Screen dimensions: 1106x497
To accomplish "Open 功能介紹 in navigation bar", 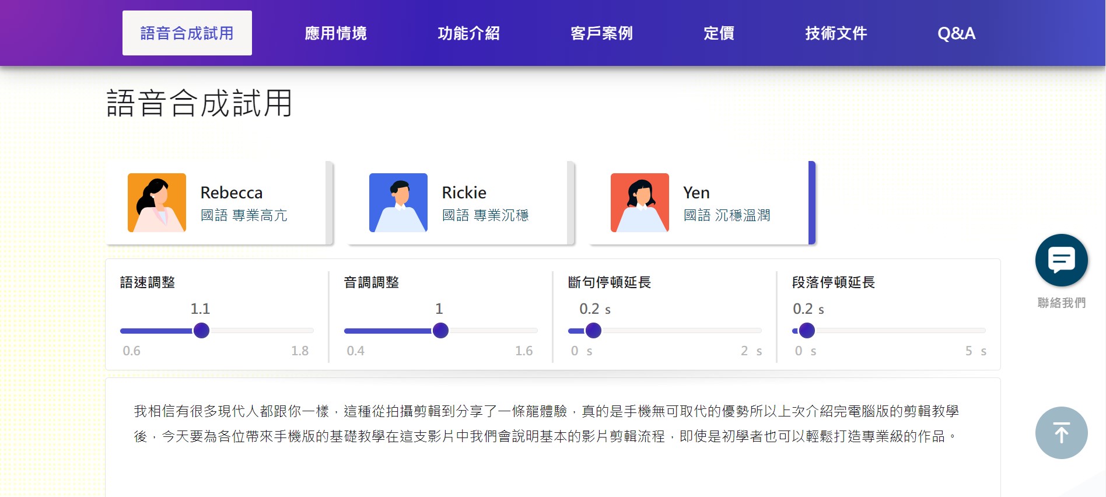I will tap(469, 33).
